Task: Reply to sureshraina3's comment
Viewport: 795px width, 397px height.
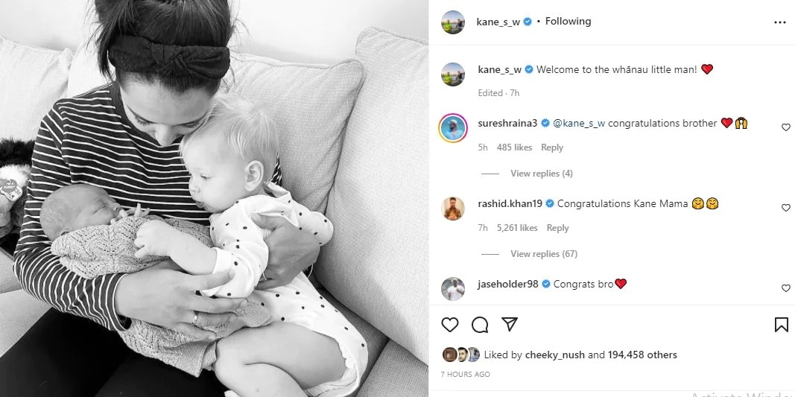Action: point(551,147)
